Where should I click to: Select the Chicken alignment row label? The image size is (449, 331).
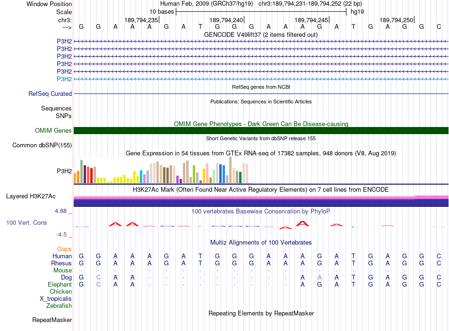point(60,291)
